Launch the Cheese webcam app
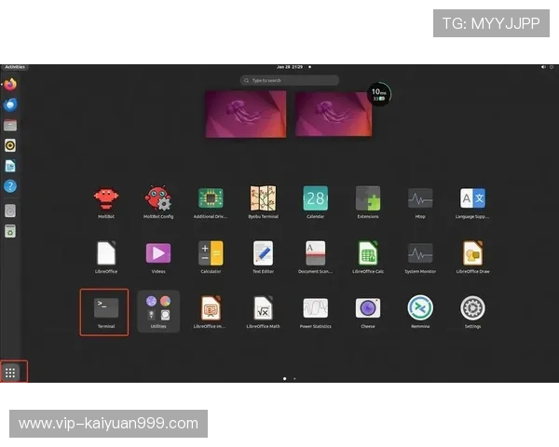Viewport: 559px width, 447px height. coord(368,312)
